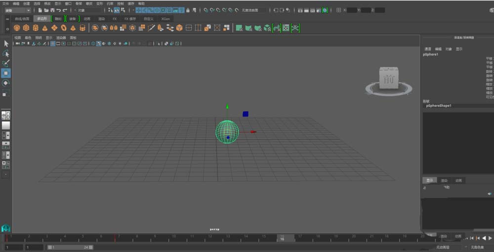Click the Undo arrow icon
This screenshot has height=252, width=494.
(59, 10)
